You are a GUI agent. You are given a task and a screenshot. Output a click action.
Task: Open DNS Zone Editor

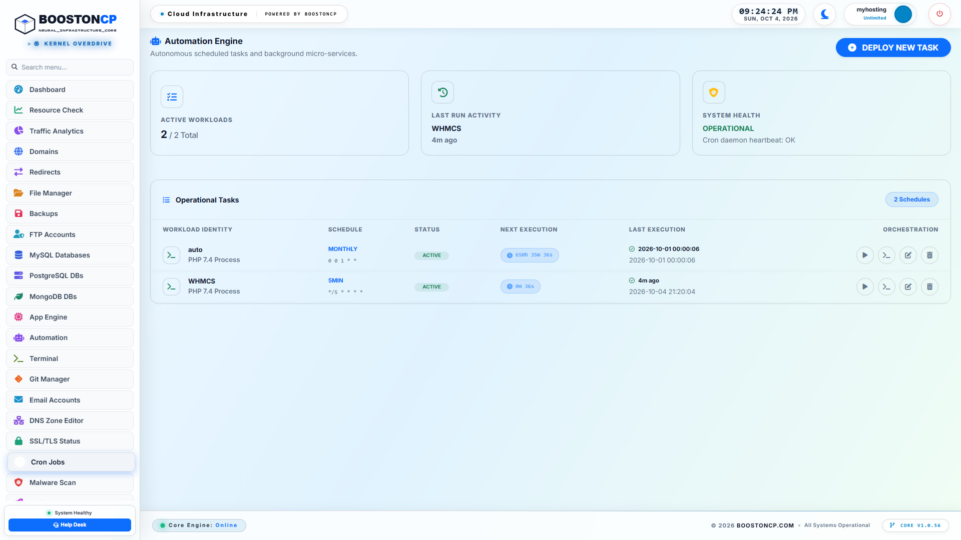tap(70, 420)
